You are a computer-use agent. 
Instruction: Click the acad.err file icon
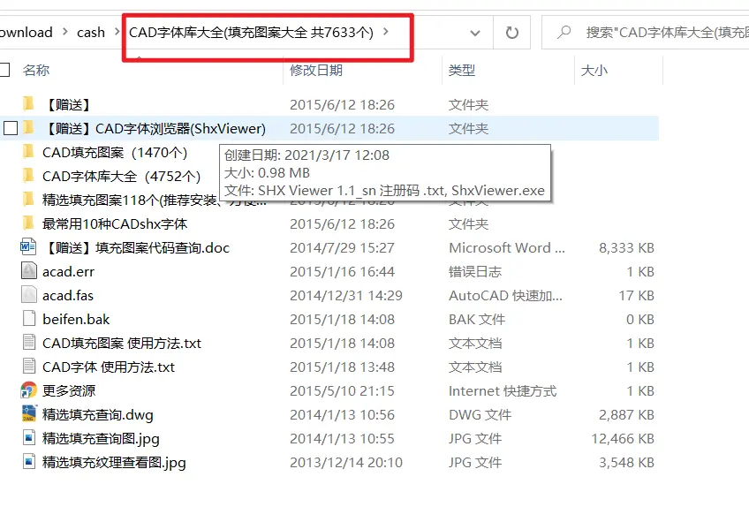click(28, 271)
